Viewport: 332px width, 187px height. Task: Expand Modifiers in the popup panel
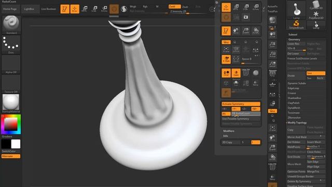click(x=229, y=131)
